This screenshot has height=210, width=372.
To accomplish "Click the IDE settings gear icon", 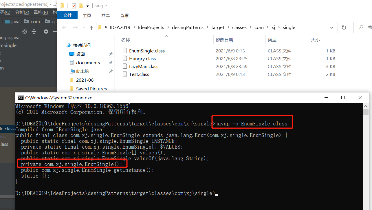I will [46, 32].
